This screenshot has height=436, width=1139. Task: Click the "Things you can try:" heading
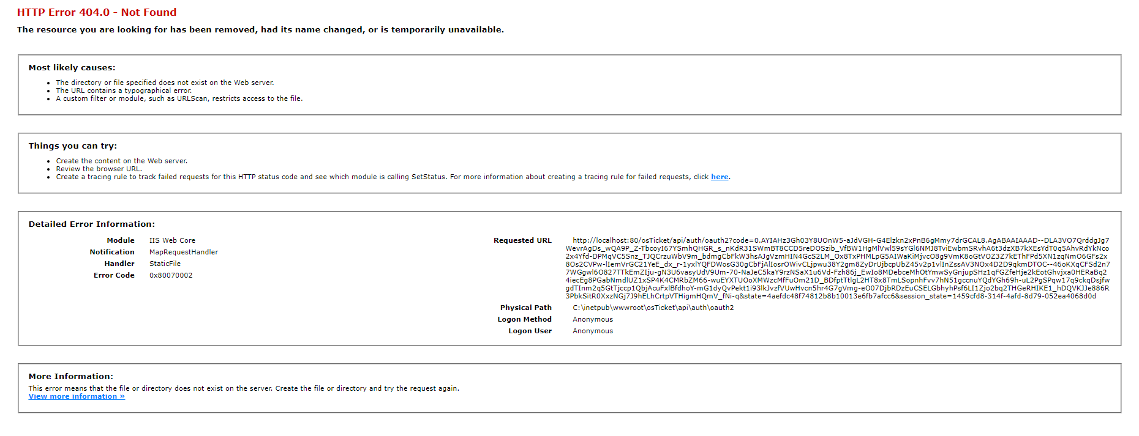72,146
